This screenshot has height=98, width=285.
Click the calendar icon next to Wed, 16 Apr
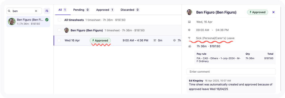point(189,22)
